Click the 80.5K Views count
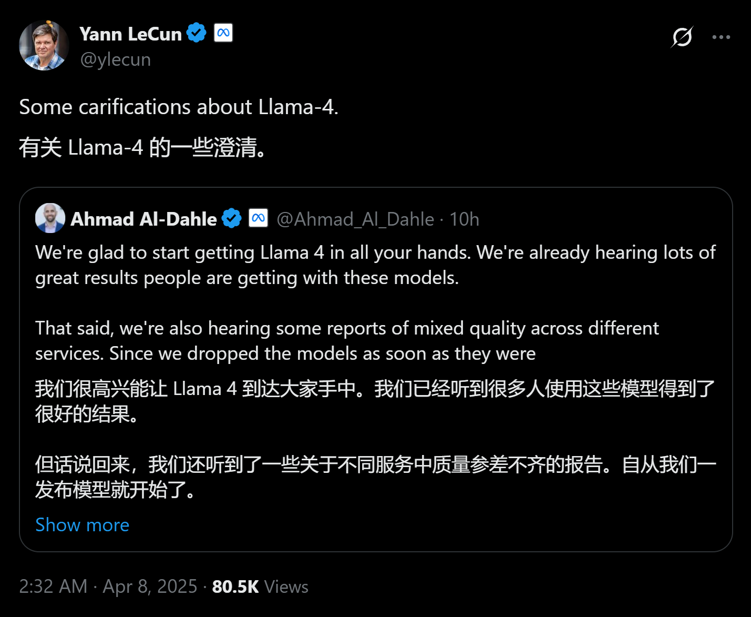751x617 pixels. (260, 586)
